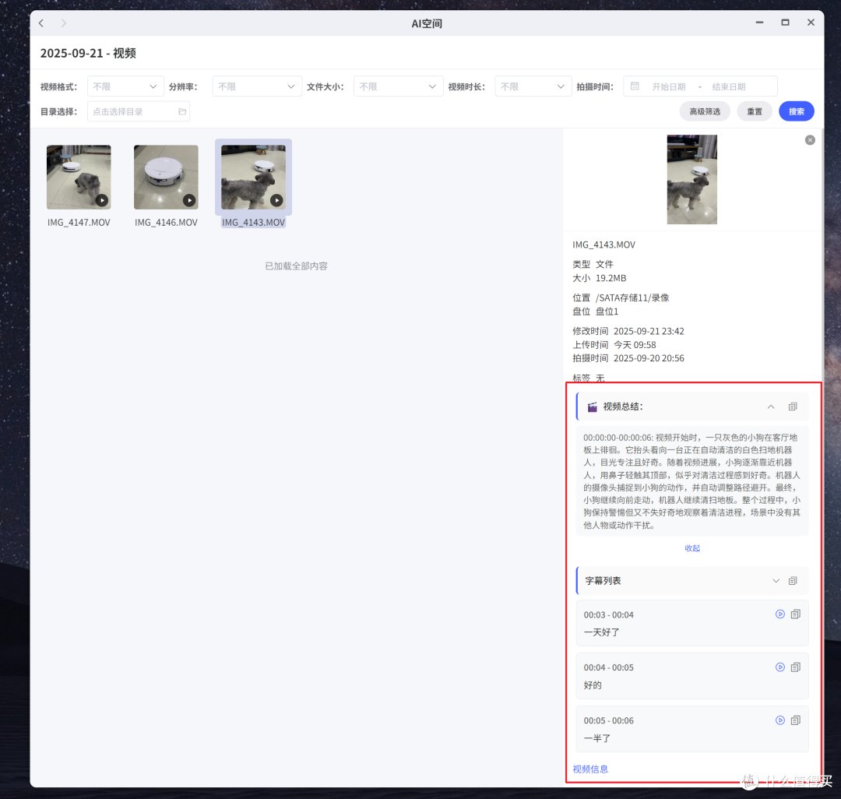Go back with the left arrow
The width and height of the screenshot is (841, 799).
coord(41,23)
